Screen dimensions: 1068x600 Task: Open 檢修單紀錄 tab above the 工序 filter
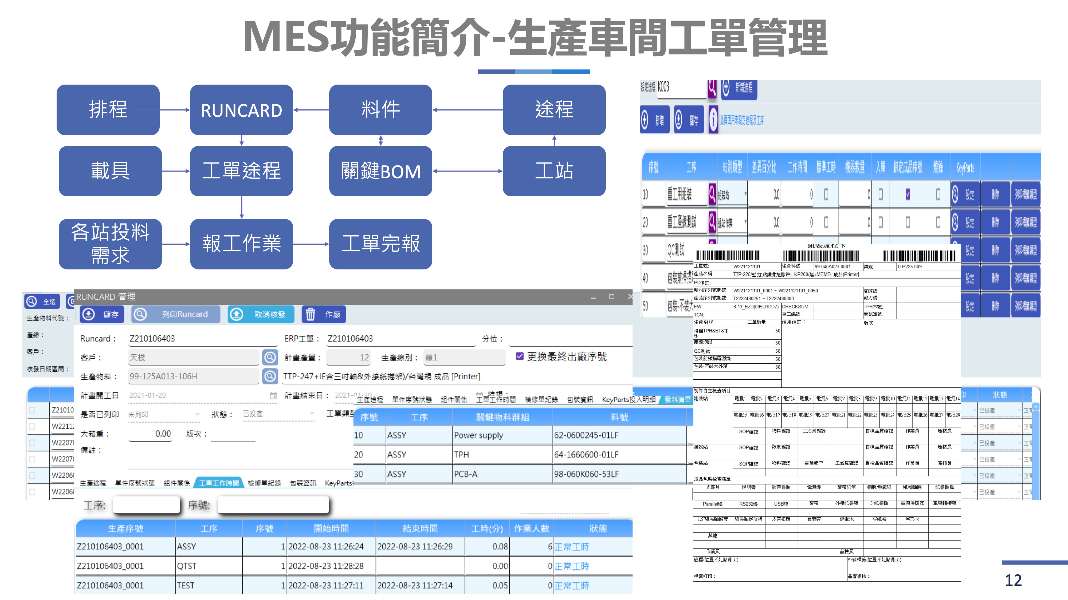[264, 483]
